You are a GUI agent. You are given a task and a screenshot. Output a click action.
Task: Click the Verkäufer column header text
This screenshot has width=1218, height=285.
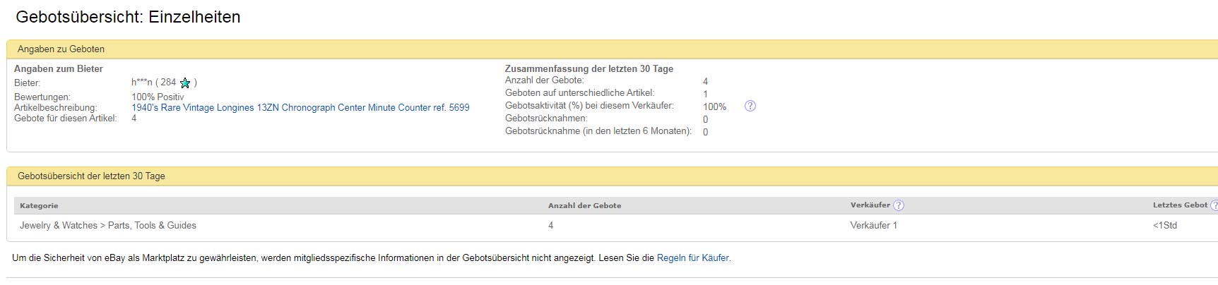pos(870,205)
